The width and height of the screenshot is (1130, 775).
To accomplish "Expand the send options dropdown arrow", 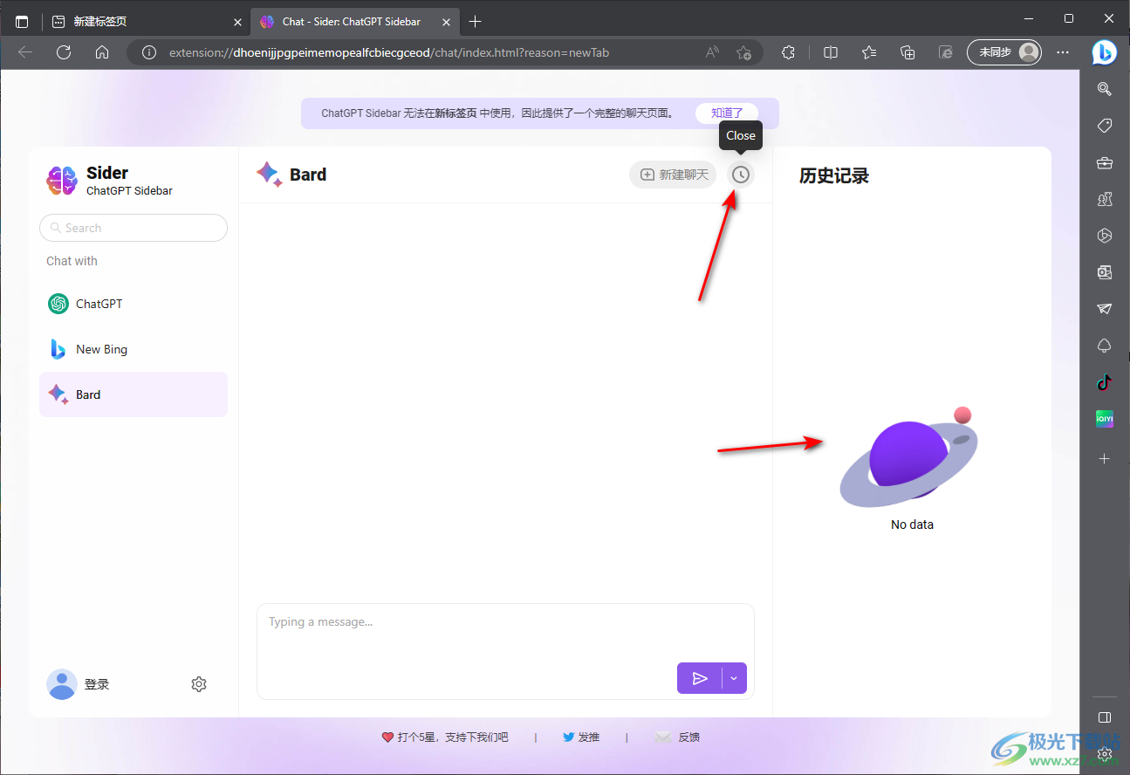I will 735,678.
